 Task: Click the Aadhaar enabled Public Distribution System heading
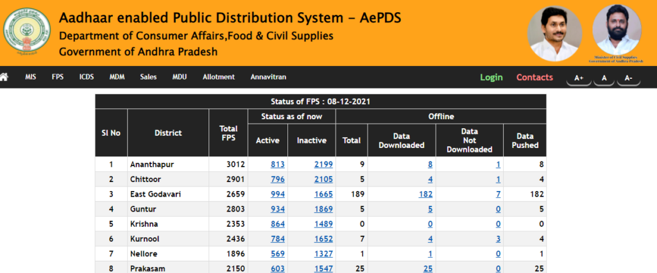tap(230, 18)
